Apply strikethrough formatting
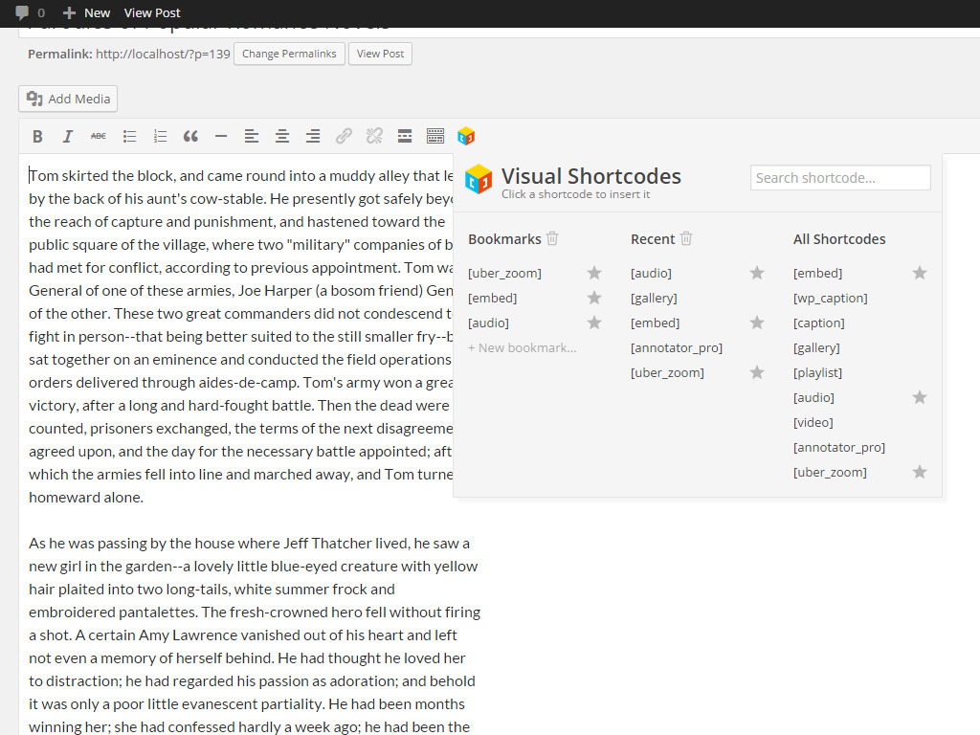Screen dimensions: 980x735 click(x=99, y=136)
